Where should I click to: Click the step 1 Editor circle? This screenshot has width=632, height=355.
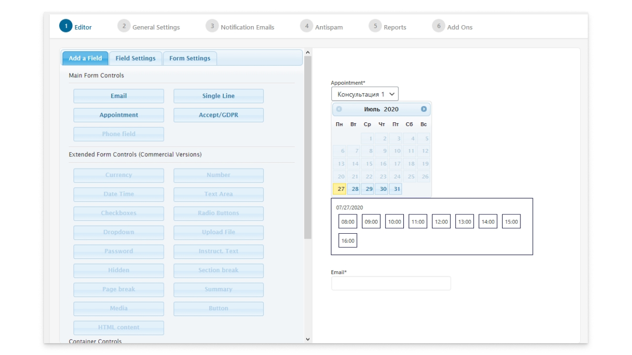click(x=66, y=26)
